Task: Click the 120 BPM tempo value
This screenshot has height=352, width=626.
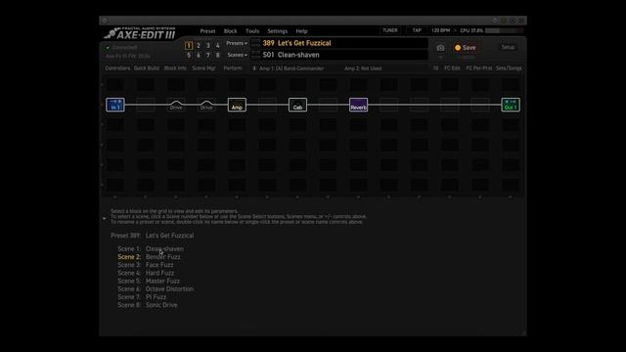Action: point(441,30)
